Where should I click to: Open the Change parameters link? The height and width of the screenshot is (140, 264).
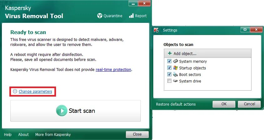[x=35, y=91]
